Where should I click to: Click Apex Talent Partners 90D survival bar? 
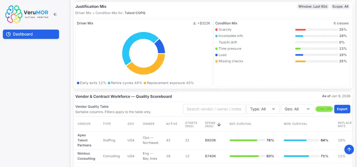[x=247, y=140]
